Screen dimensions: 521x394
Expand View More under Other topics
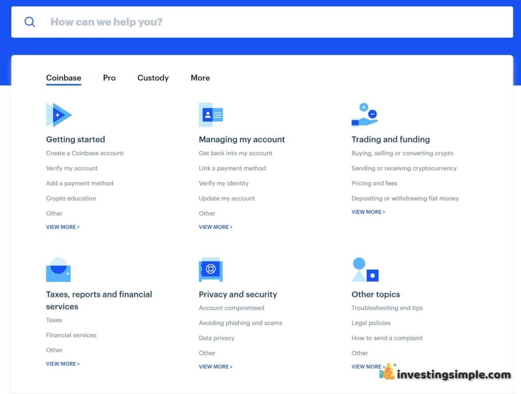click(x=368, y=367)
